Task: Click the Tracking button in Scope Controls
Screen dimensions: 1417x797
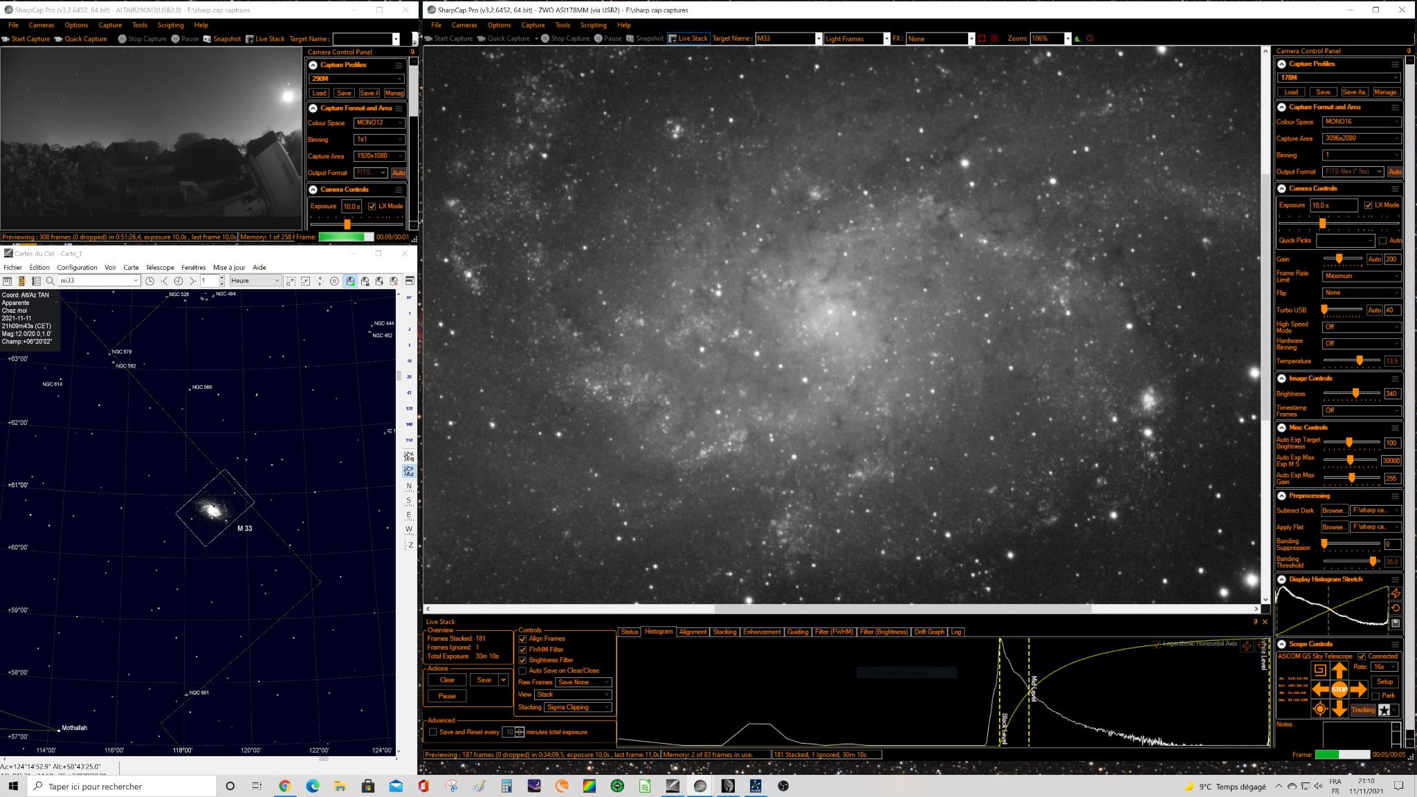Action: click(x=1363, y=710)
